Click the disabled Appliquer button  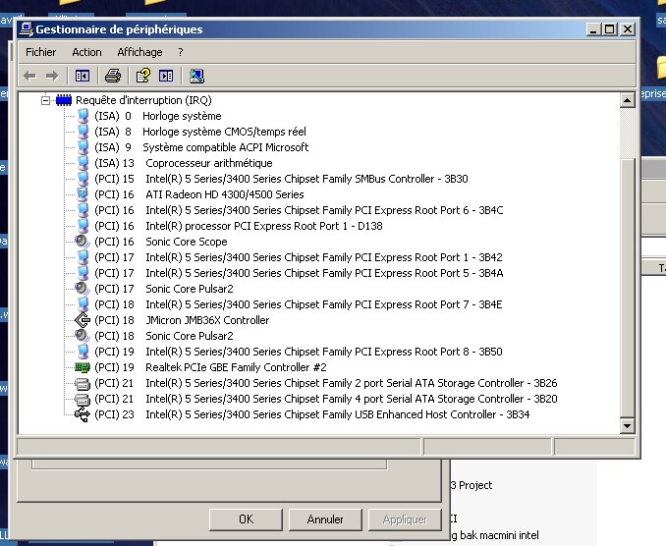point(405,519)
